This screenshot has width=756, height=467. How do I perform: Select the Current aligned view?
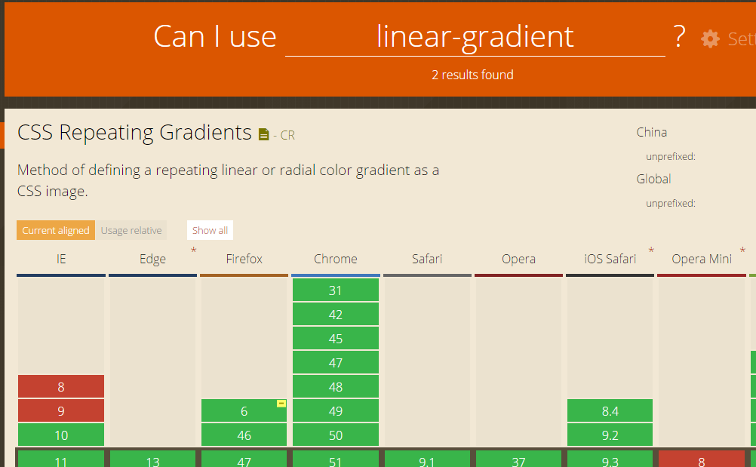click(x=55, y=230)
